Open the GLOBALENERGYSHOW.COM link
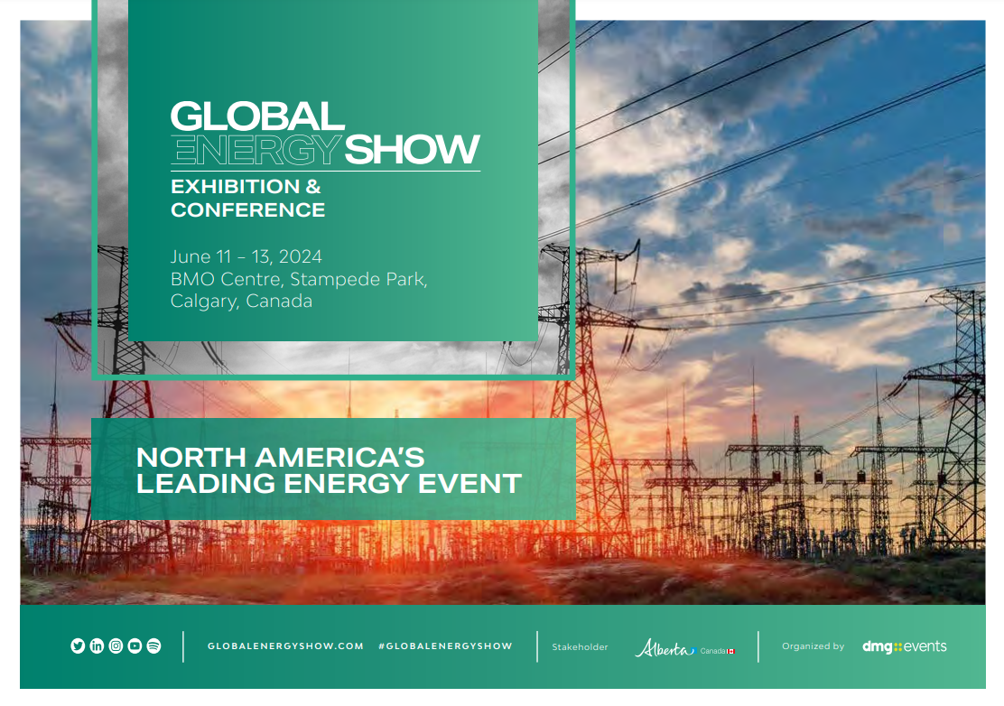The image size is (1004, 706). click(x=285, y=646)
